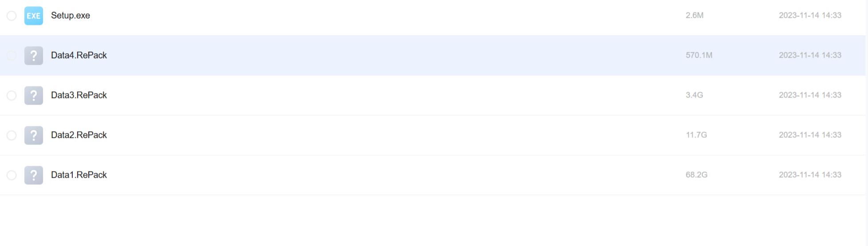Screen dimensions: 868x246
Task: Click the question-mark icon beside Data3.RePack
Action: coord(33,95)
